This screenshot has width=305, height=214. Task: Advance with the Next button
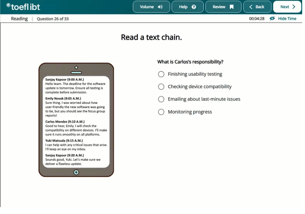pyautogui.click(x=287, y=7)
